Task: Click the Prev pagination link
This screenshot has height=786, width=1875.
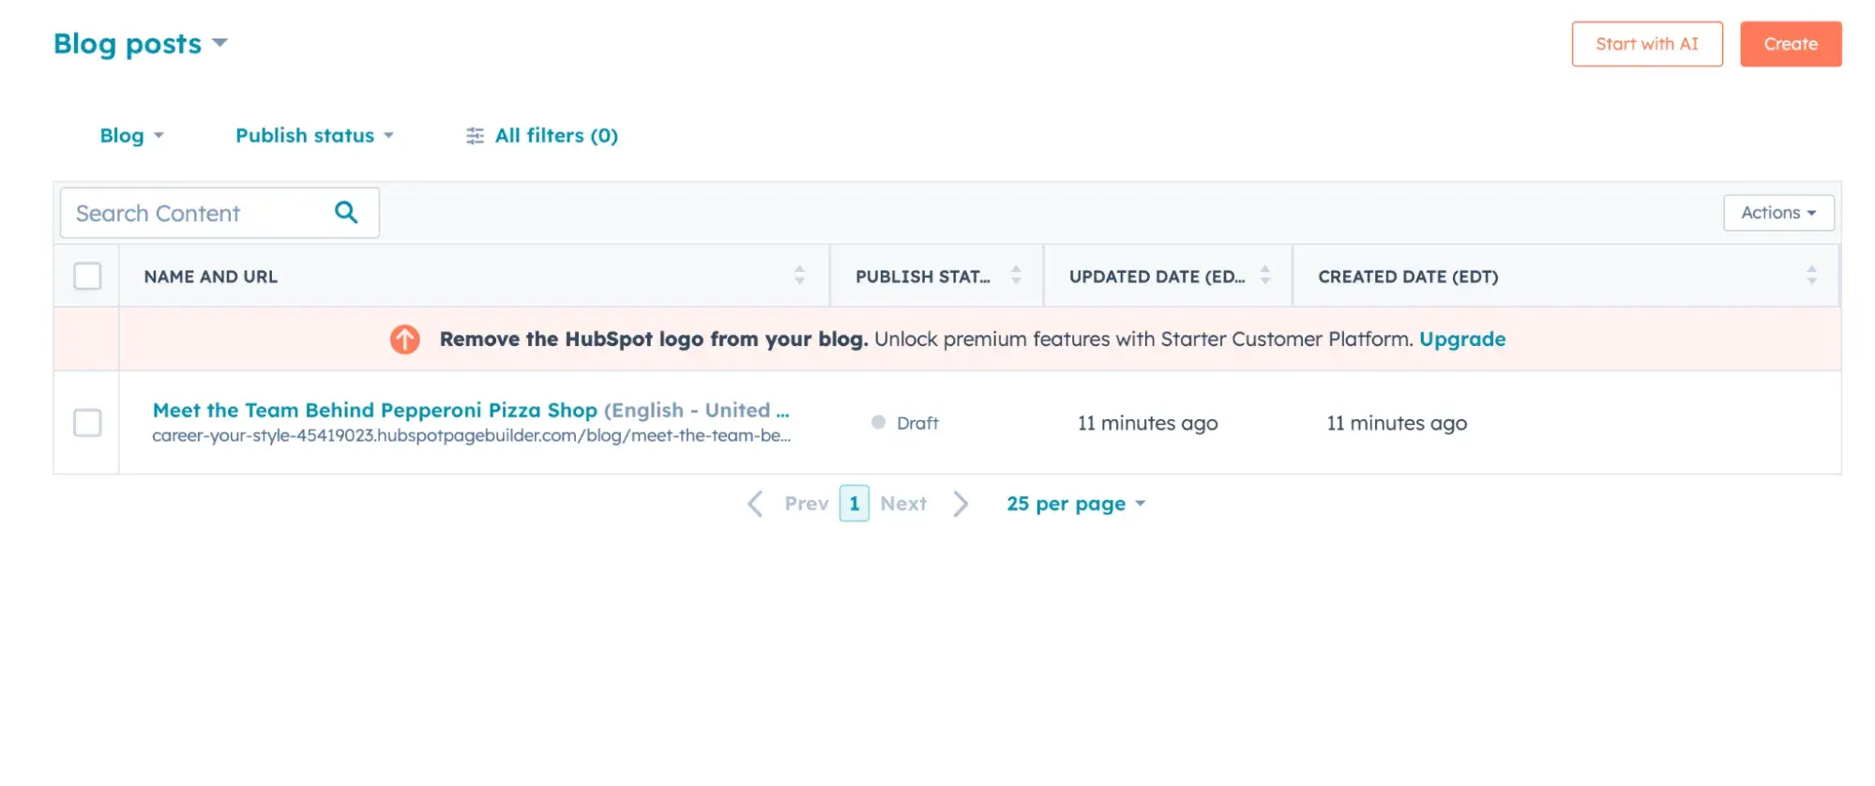Action: click(x=807, y=504)
